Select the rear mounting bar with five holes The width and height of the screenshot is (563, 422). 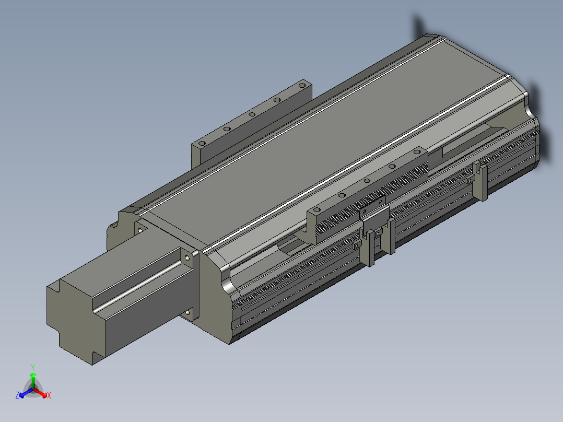tap(251, 124)
